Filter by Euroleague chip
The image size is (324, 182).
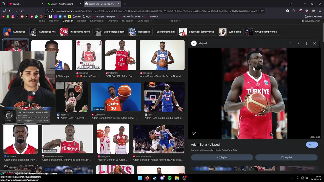231,32
